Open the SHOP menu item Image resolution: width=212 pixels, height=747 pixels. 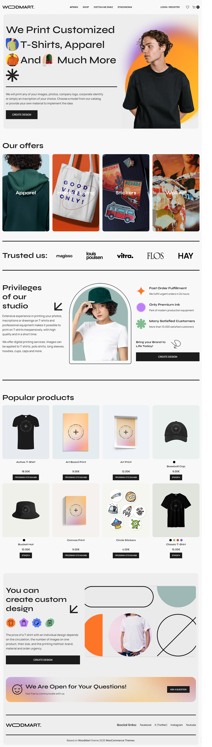tap(86, 7)
